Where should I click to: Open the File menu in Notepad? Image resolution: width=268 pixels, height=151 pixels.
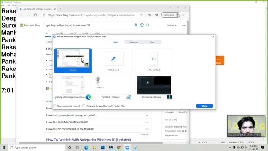3,5
